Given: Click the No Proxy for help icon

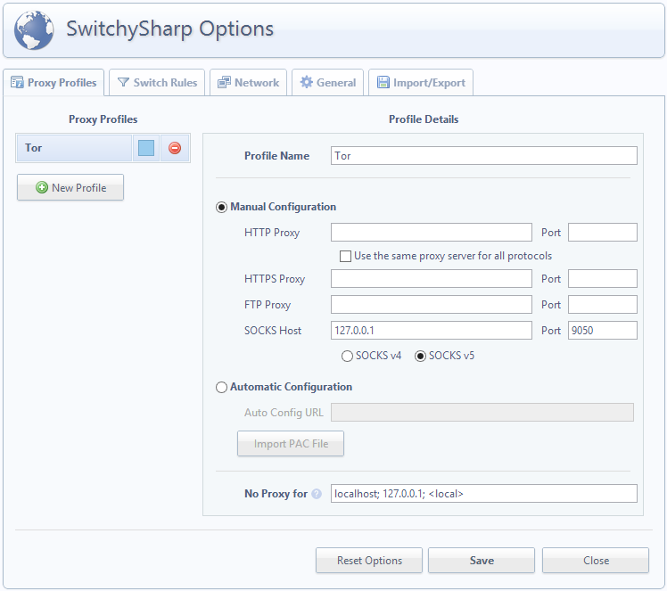Looking at the screenshot, I should click(316, 494).
